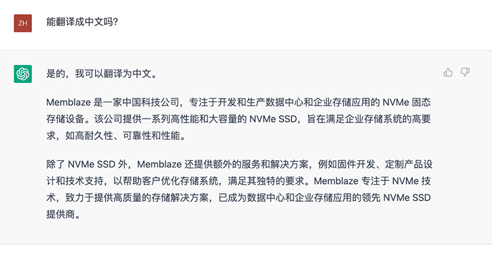The height and width of the screenshot is (254, 492).
Task: Click the red ZH user avatar
Action: point(23,23)
